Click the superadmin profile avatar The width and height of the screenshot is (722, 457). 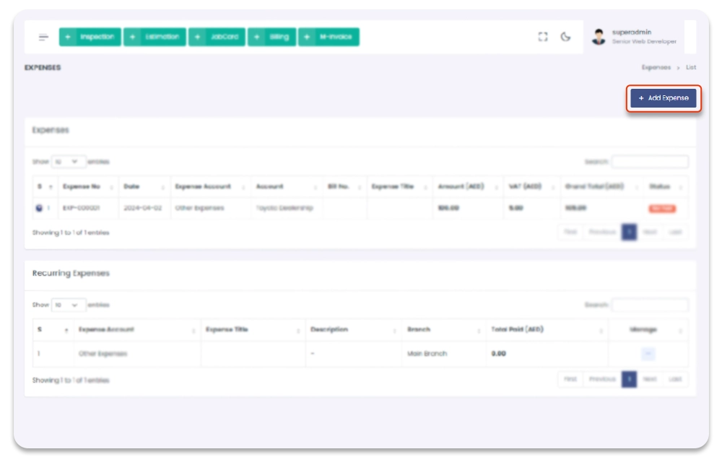pyautogui.click(x=599, y=37)
